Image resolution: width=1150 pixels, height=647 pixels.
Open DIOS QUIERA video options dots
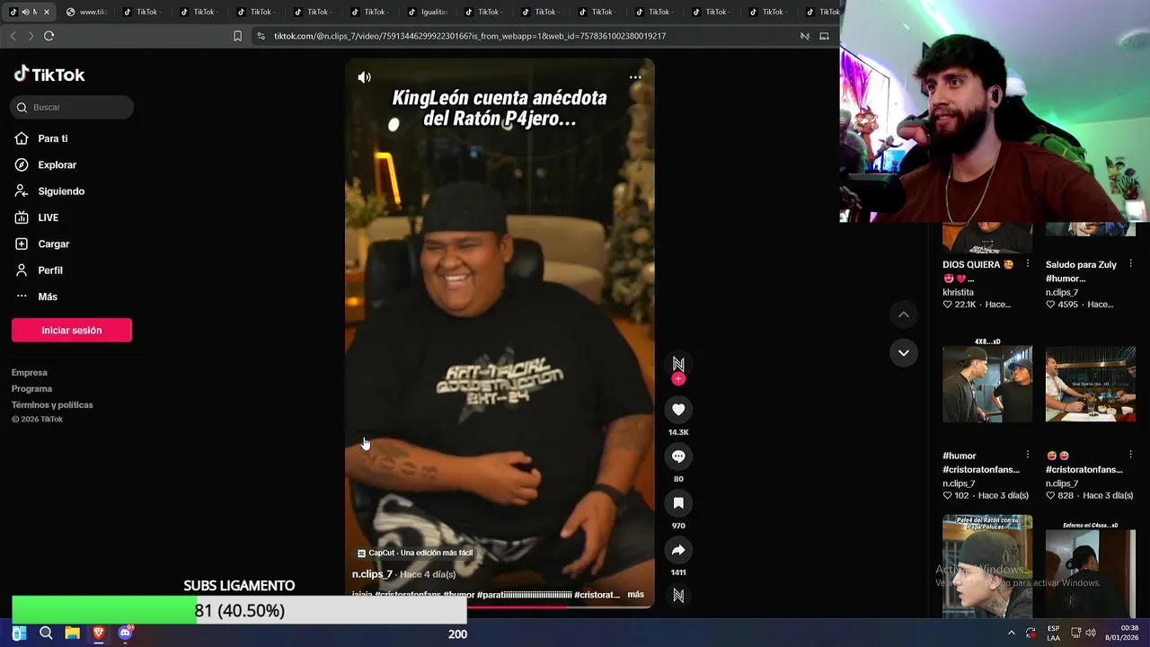1028,264
